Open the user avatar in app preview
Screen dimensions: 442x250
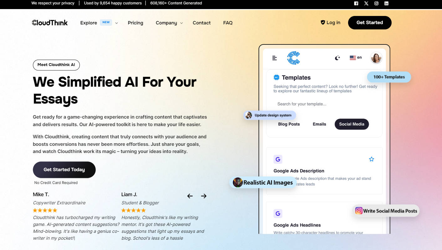pos(376,58)
